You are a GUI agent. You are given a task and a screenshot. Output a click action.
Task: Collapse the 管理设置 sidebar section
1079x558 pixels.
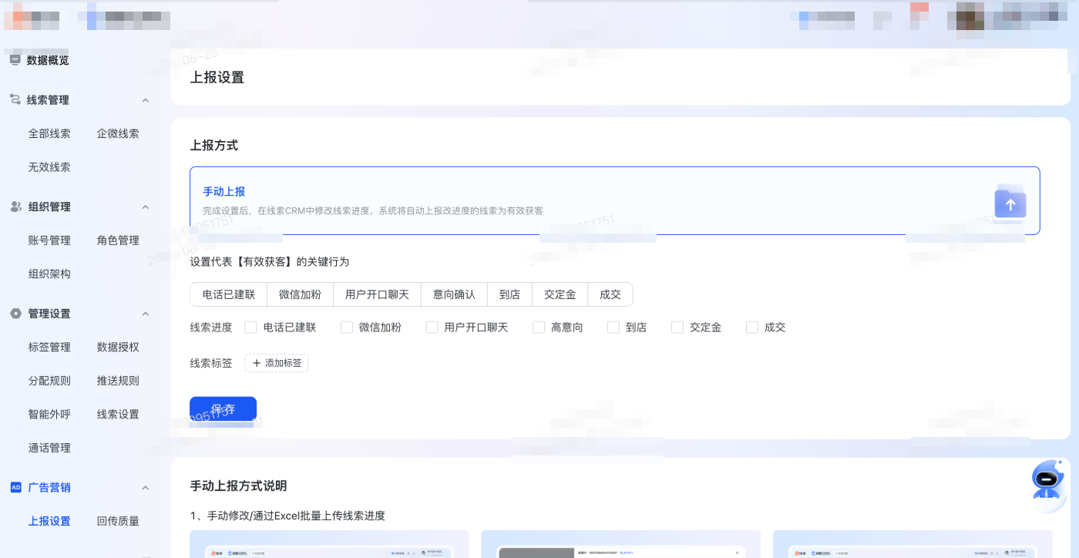(x=145, y=313)
